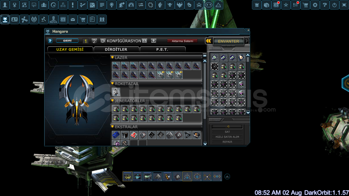The image size is (349, 196).
Task: Open the trophy achievements icon
Action: click(170, 5)
